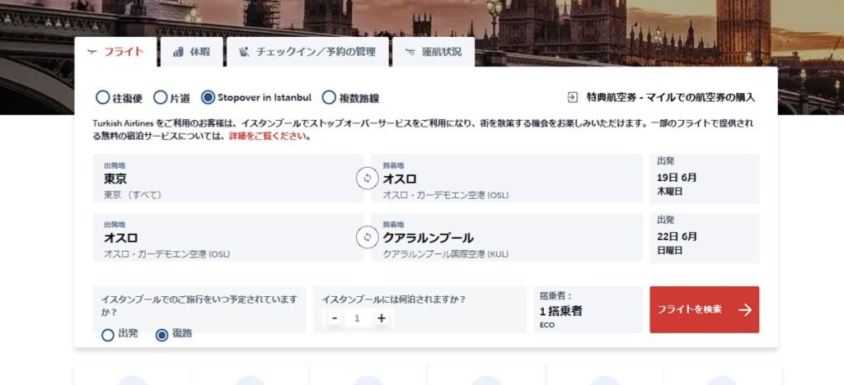844x385 pixels.
Task: Click the minus stepper for Istanbul nights
Action: (x=335, y=318)
